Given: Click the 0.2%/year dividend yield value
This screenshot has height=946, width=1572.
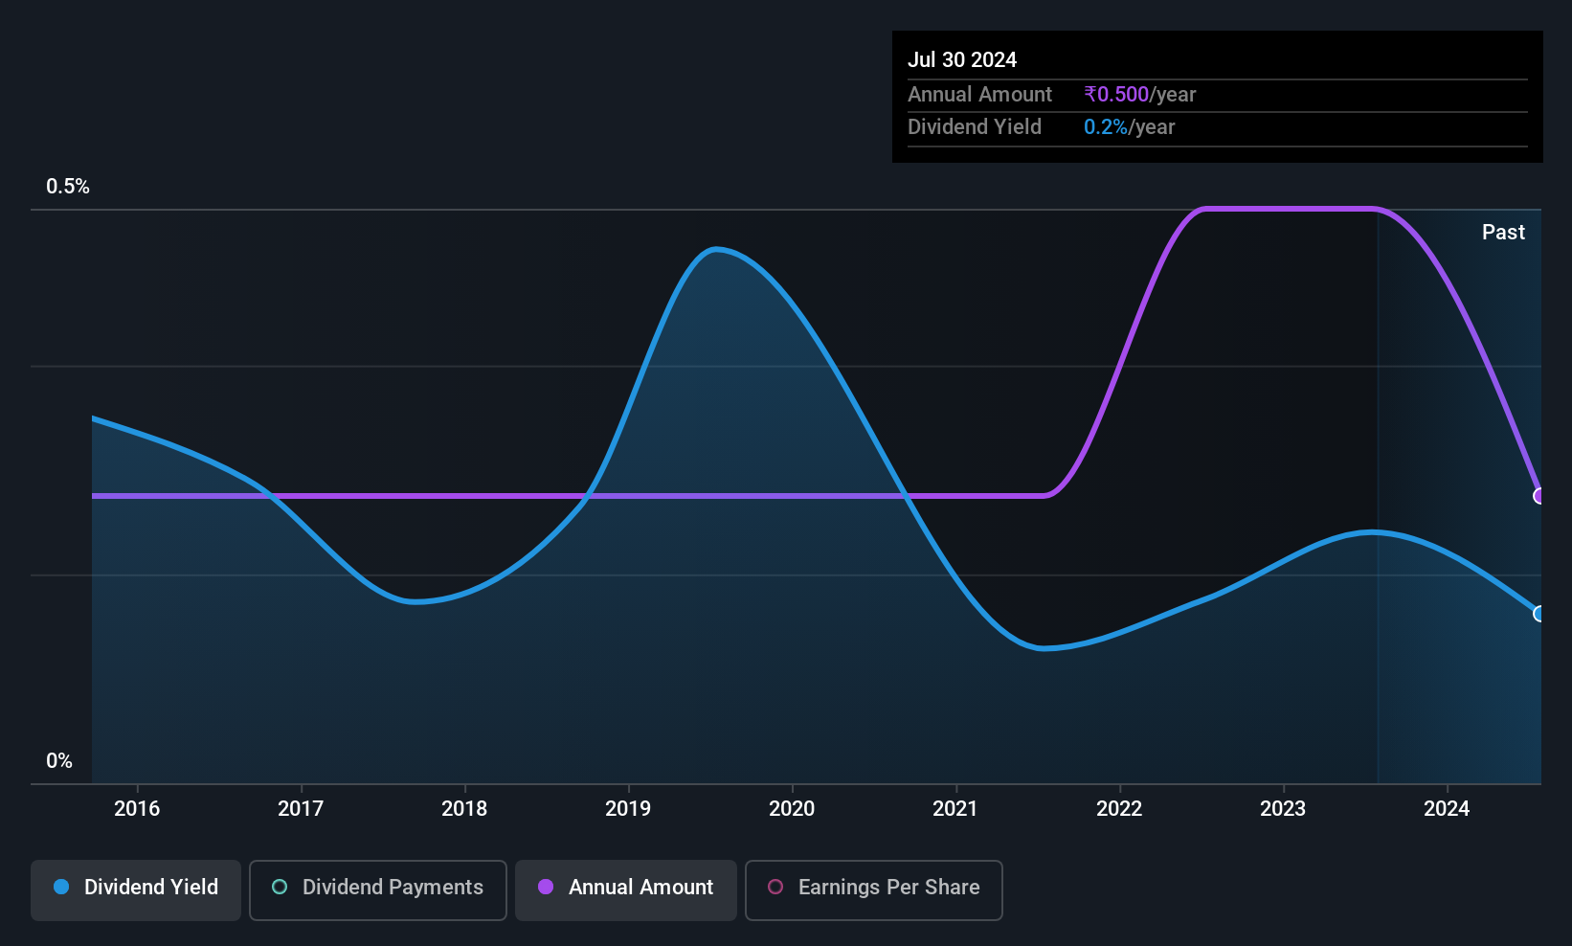Looking at the screenshot, I should pyautogui.click(x=1130, y=126).
